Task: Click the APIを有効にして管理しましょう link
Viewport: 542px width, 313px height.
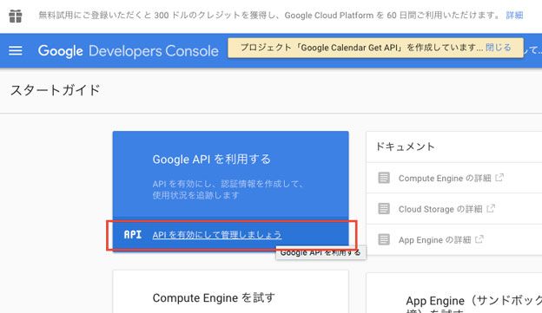Action: (x=217, y=235)
